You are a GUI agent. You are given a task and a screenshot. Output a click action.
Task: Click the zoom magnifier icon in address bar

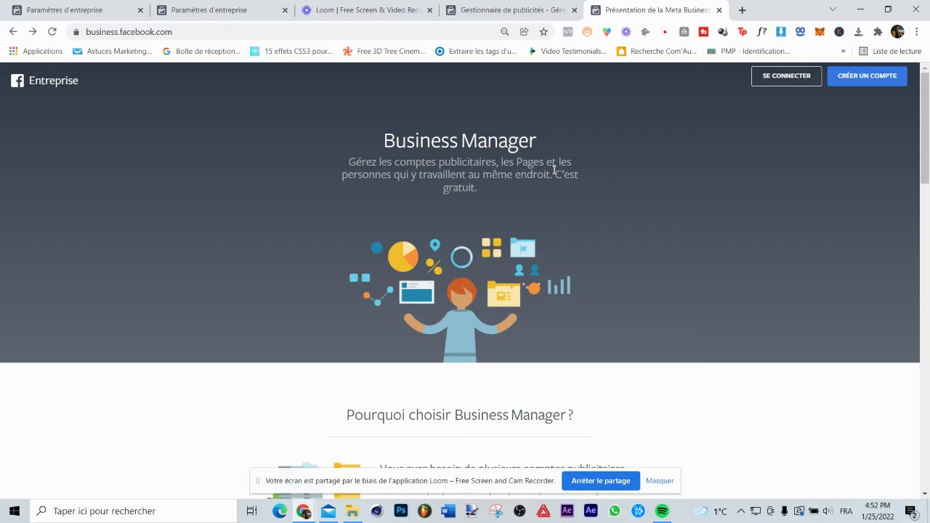click(504, 32)
